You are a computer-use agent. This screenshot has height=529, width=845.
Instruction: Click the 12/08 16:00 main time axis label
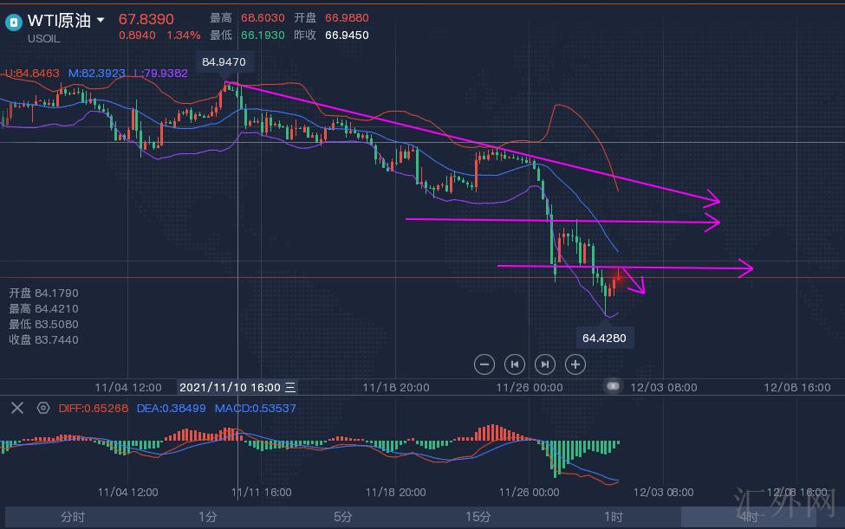[797, 388]
